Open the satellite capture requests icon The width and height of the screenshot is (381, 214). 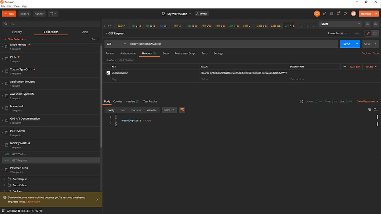pos(325,14)
